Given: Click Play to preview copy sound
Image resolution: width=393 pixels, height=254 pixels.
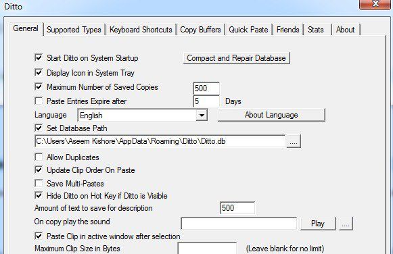Looking at the screenshot, I should tap(318, 224).
